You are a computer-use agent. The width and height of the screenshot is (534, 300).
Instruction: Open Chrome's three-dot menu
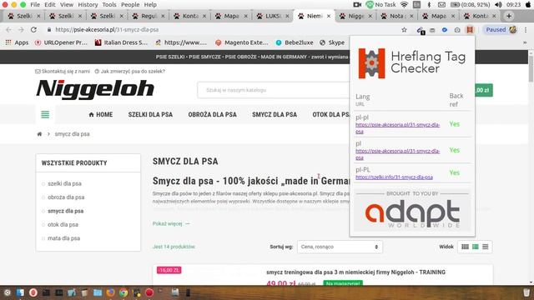pos(526,30)
